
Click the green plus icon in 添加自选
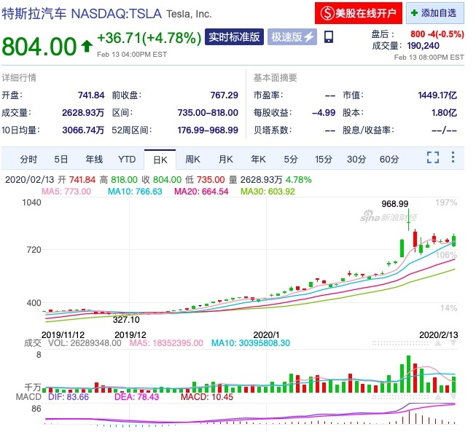414,12
